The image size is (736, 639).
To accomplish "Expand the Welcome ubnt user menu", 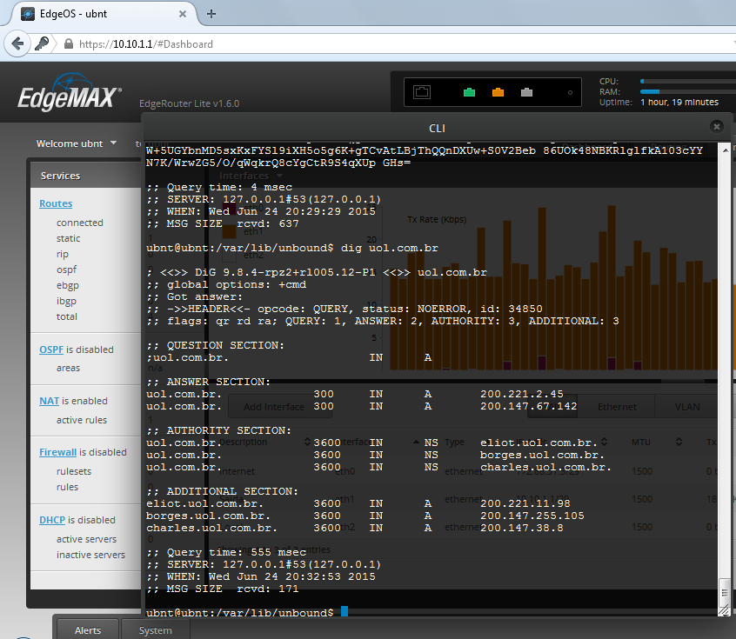I will pos(77,143).
